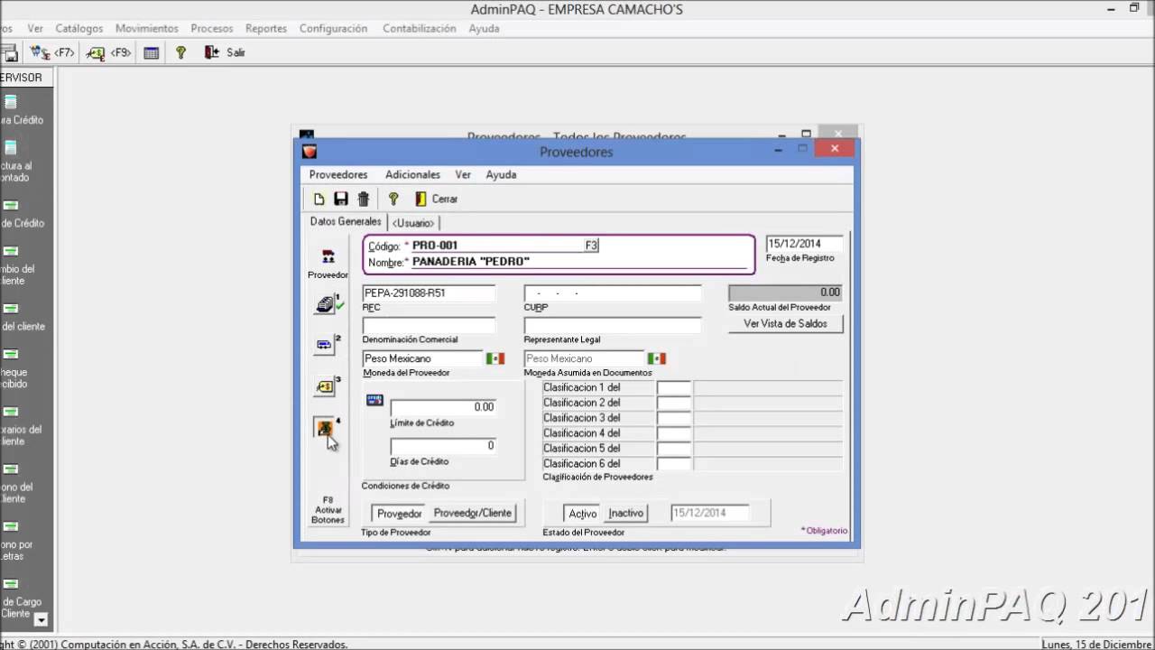Open the Configuración menu
This screenshot has height=650, width=1155.
(x=334, y=28)
